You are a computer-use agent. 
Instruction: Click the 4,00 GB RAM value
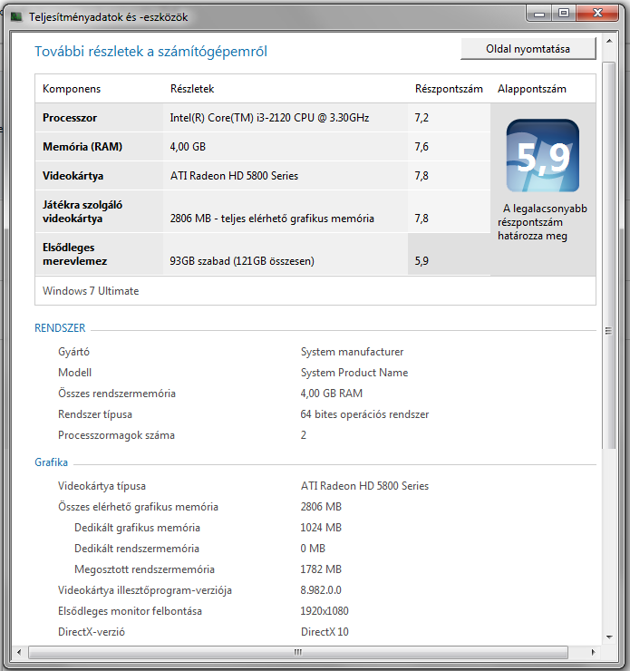point(332,394)
